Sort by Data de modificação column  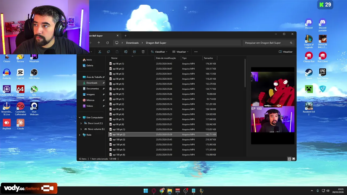[168, 58]
